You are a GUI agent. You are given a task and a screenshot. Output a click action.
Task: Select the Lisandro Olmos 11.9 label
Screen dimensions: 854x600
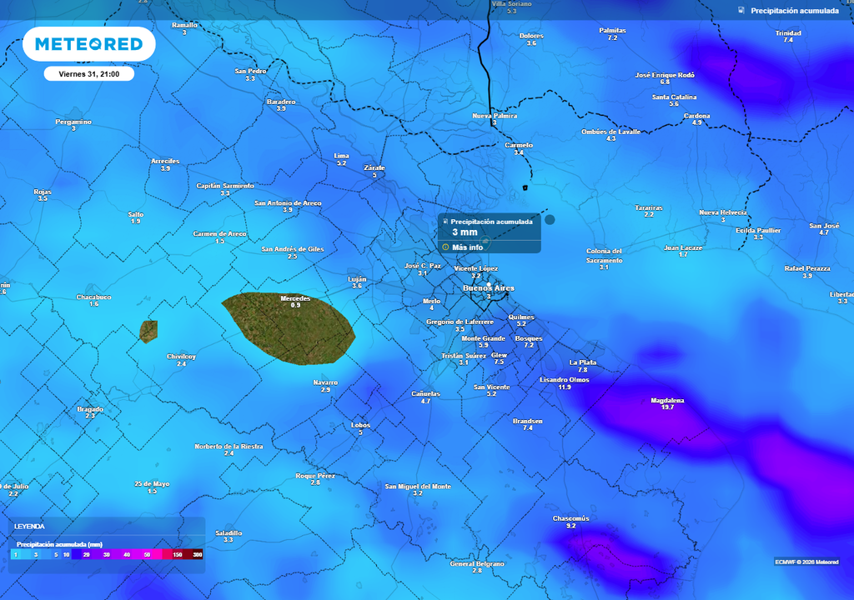565,383
